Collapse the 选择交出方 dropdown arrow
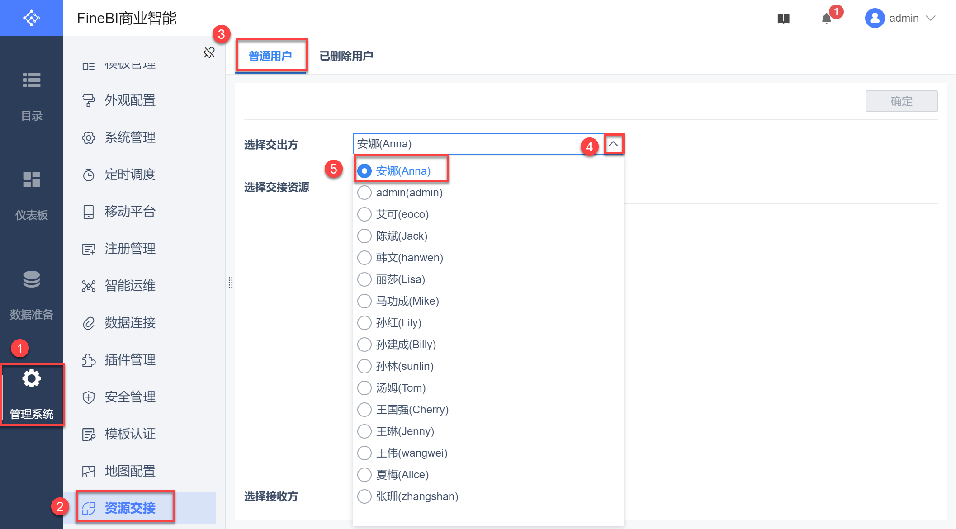 (x=613, y=144)
